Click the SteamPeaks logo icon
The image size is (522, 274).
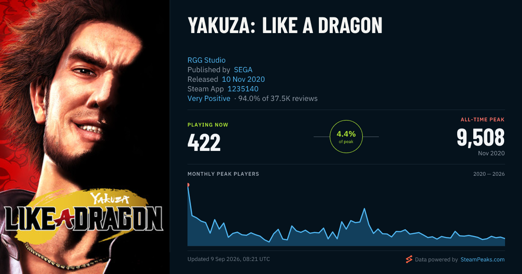408,260
